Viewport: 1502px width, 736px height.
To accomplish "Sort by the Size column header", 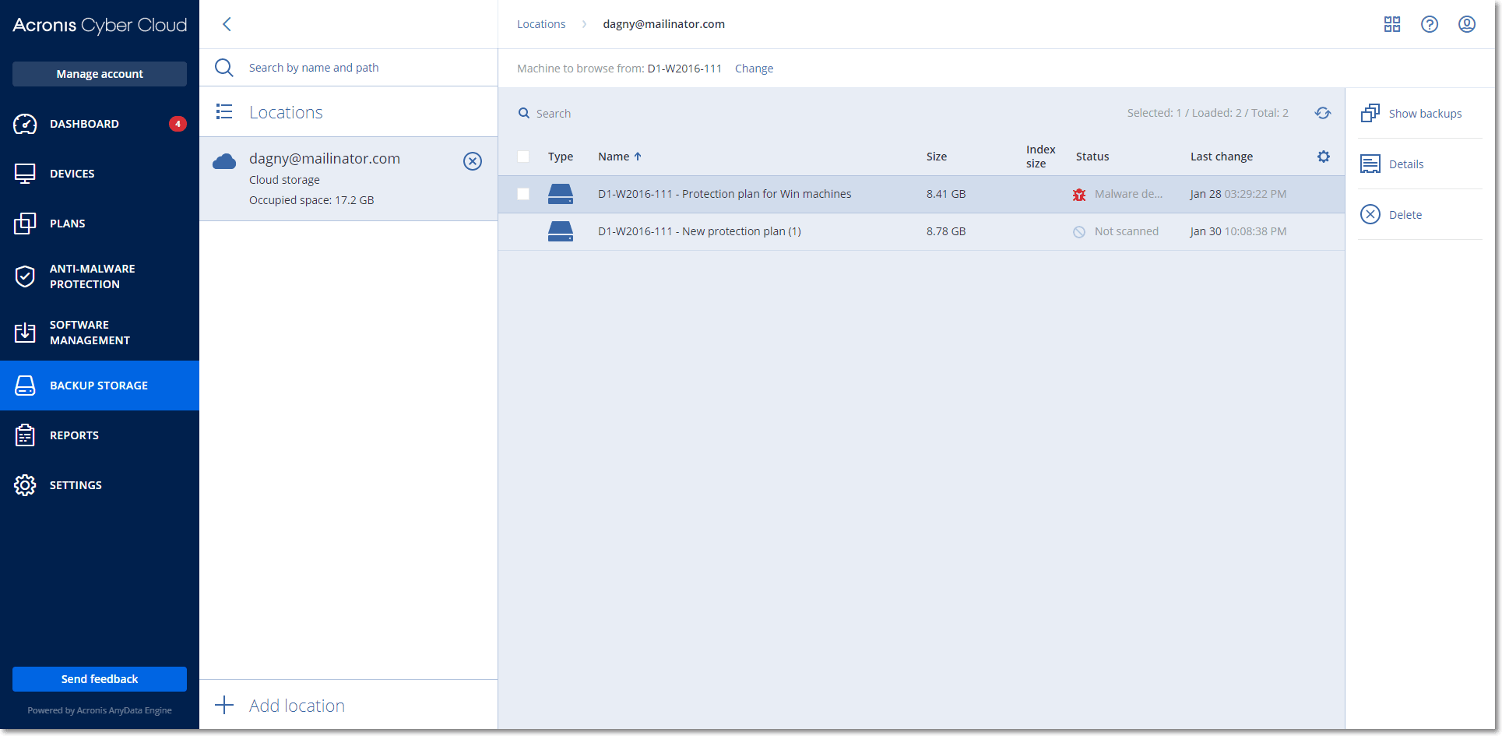I will click(937, 157).
